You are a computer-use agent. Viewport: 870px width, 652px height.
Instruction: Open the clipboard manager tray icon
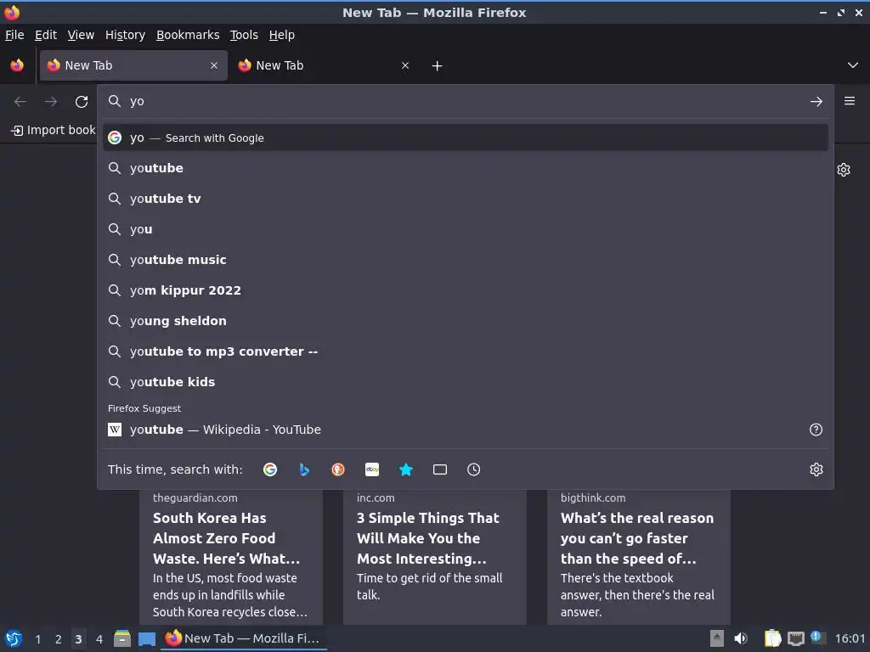772,638
